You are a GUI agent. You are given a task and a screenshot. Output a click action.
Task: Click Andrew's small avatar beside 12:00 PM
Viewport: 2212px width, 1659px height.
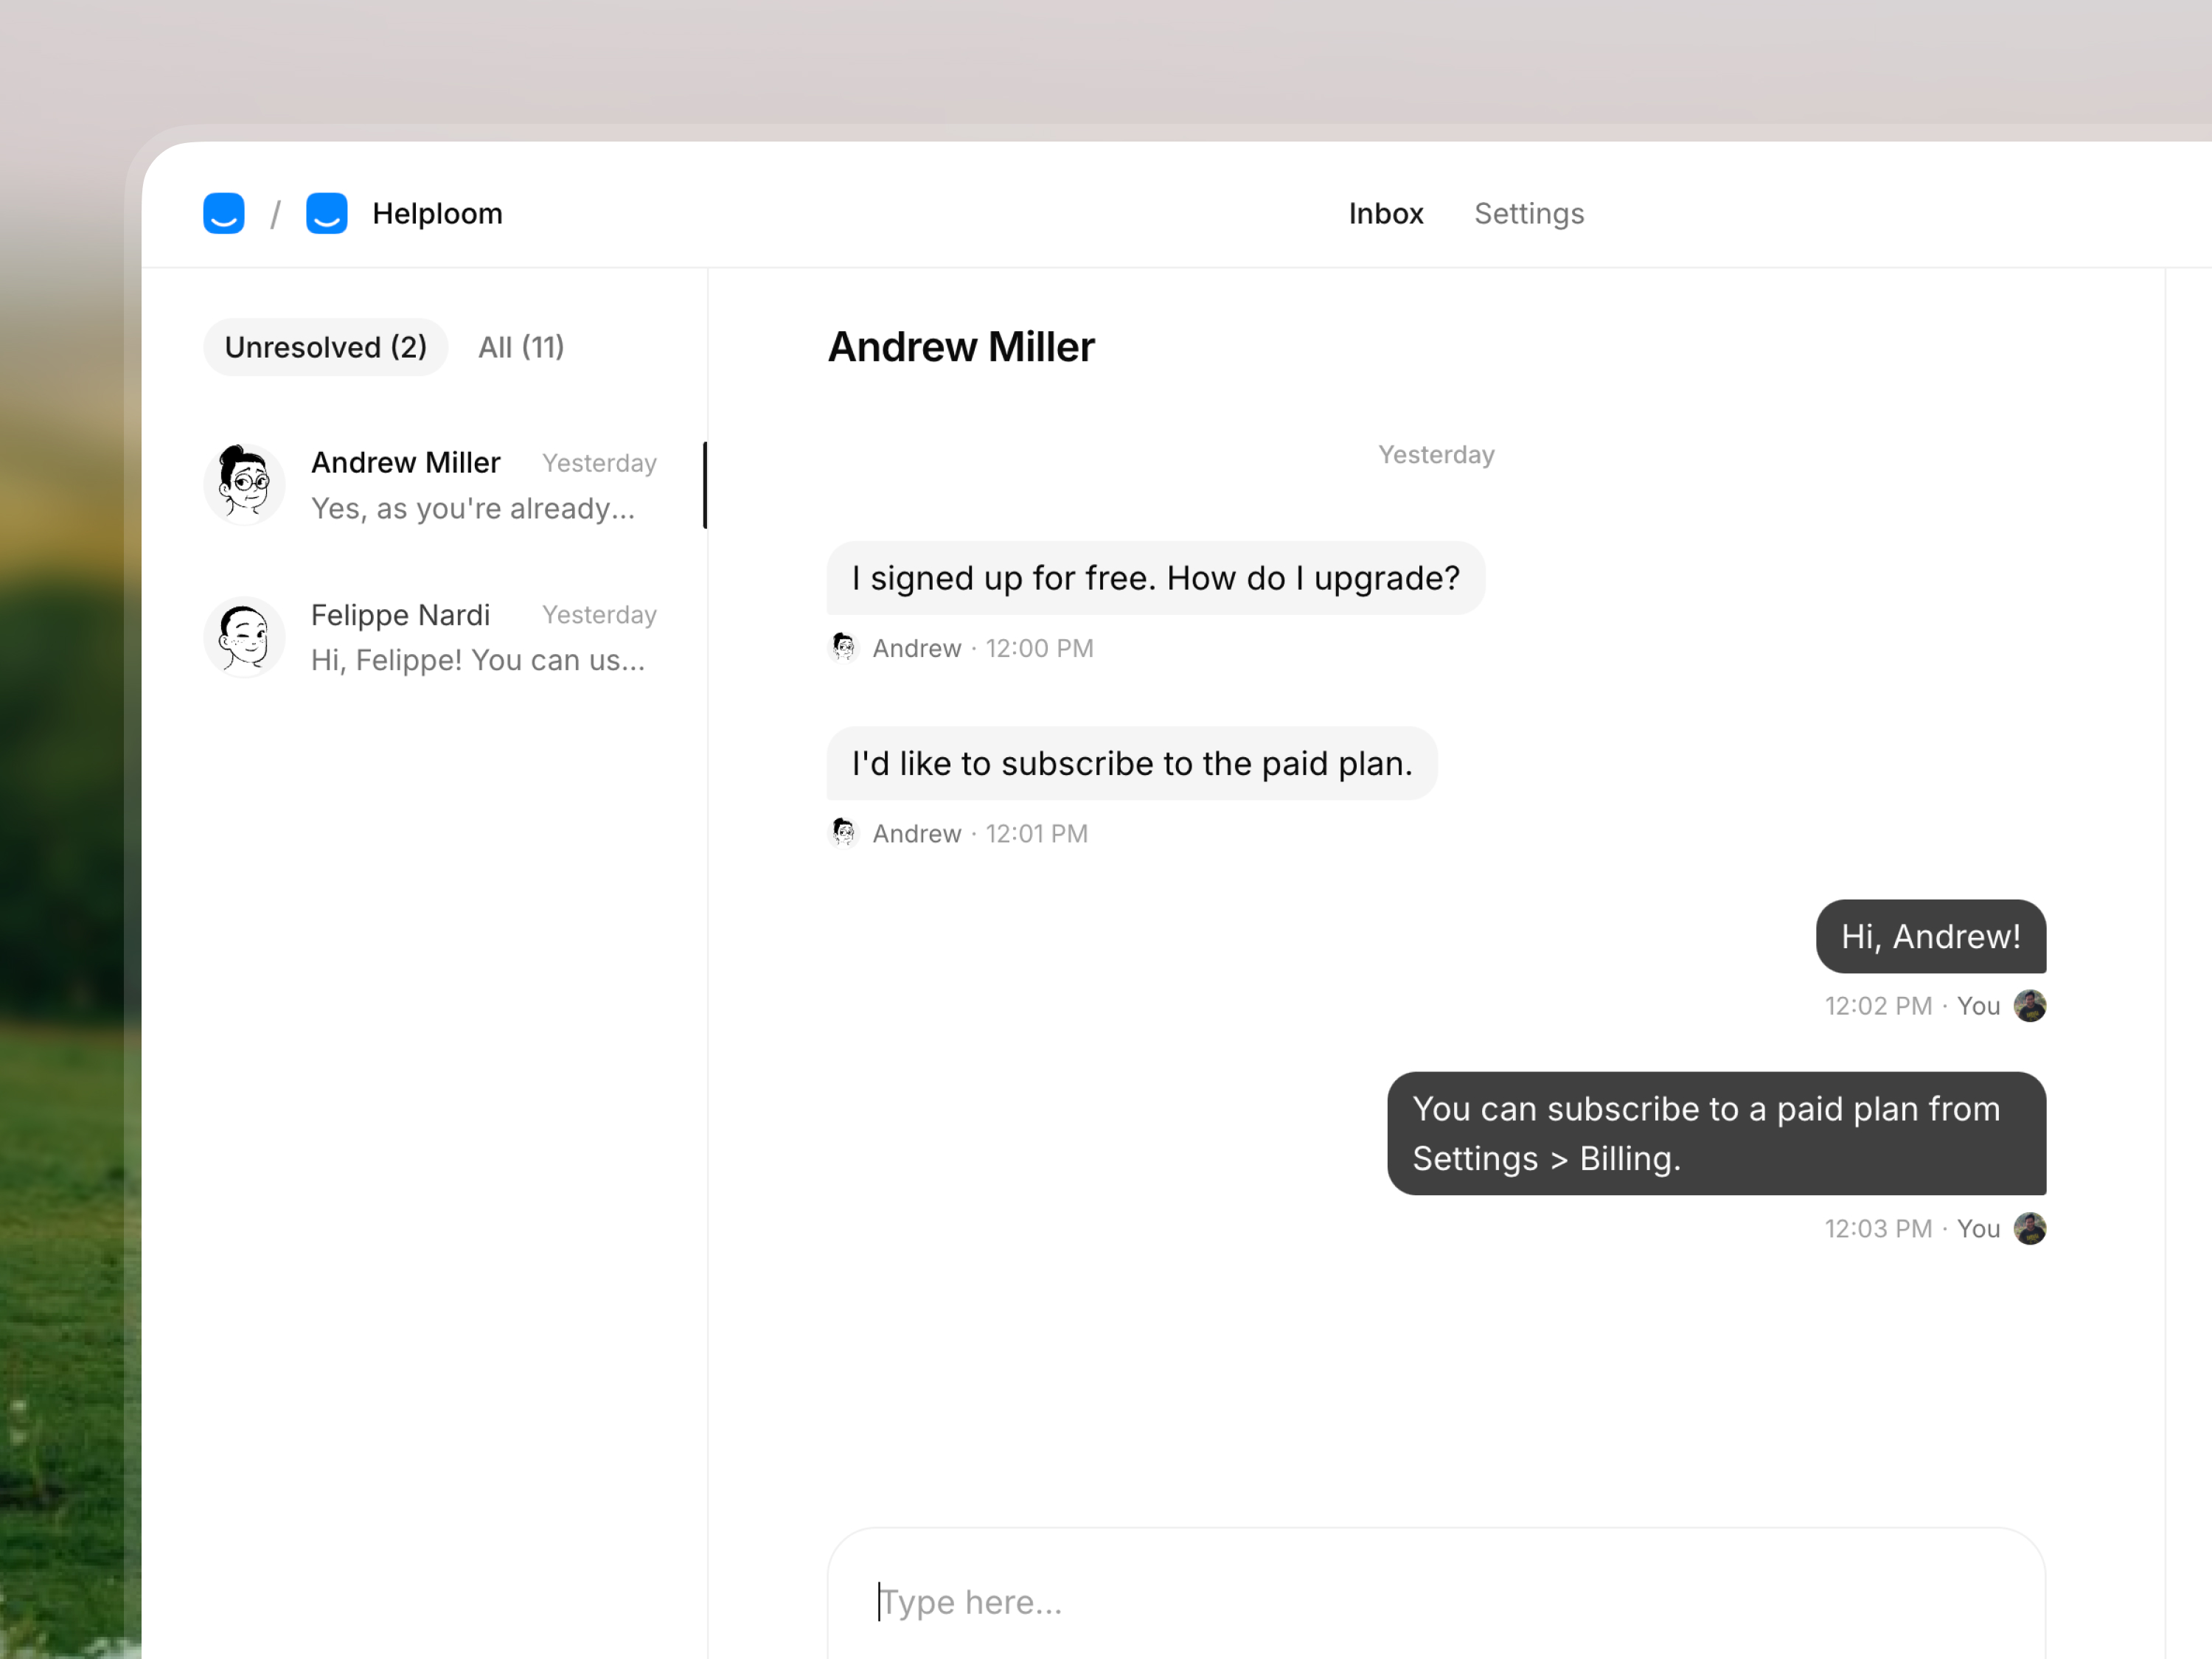(844, 647)
